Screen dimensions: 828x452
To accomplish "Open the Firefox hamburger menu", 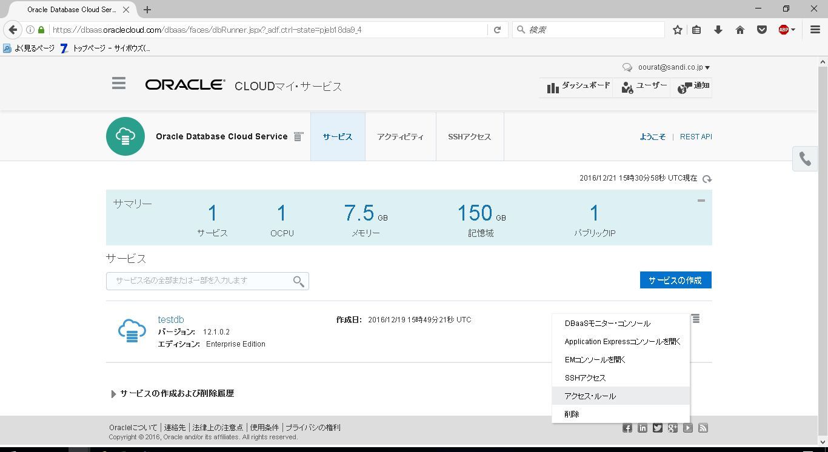I will pyautogui.click(x=815, y=30).
